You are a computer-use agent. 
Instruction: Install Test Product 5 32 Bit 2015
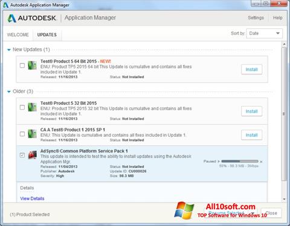(252, 111)
